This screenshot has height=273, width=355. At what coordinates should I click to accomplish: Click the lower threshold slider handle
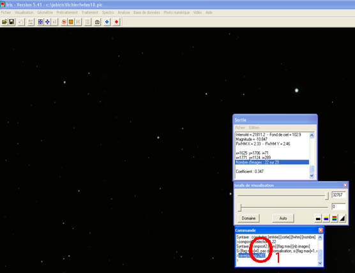241,207
